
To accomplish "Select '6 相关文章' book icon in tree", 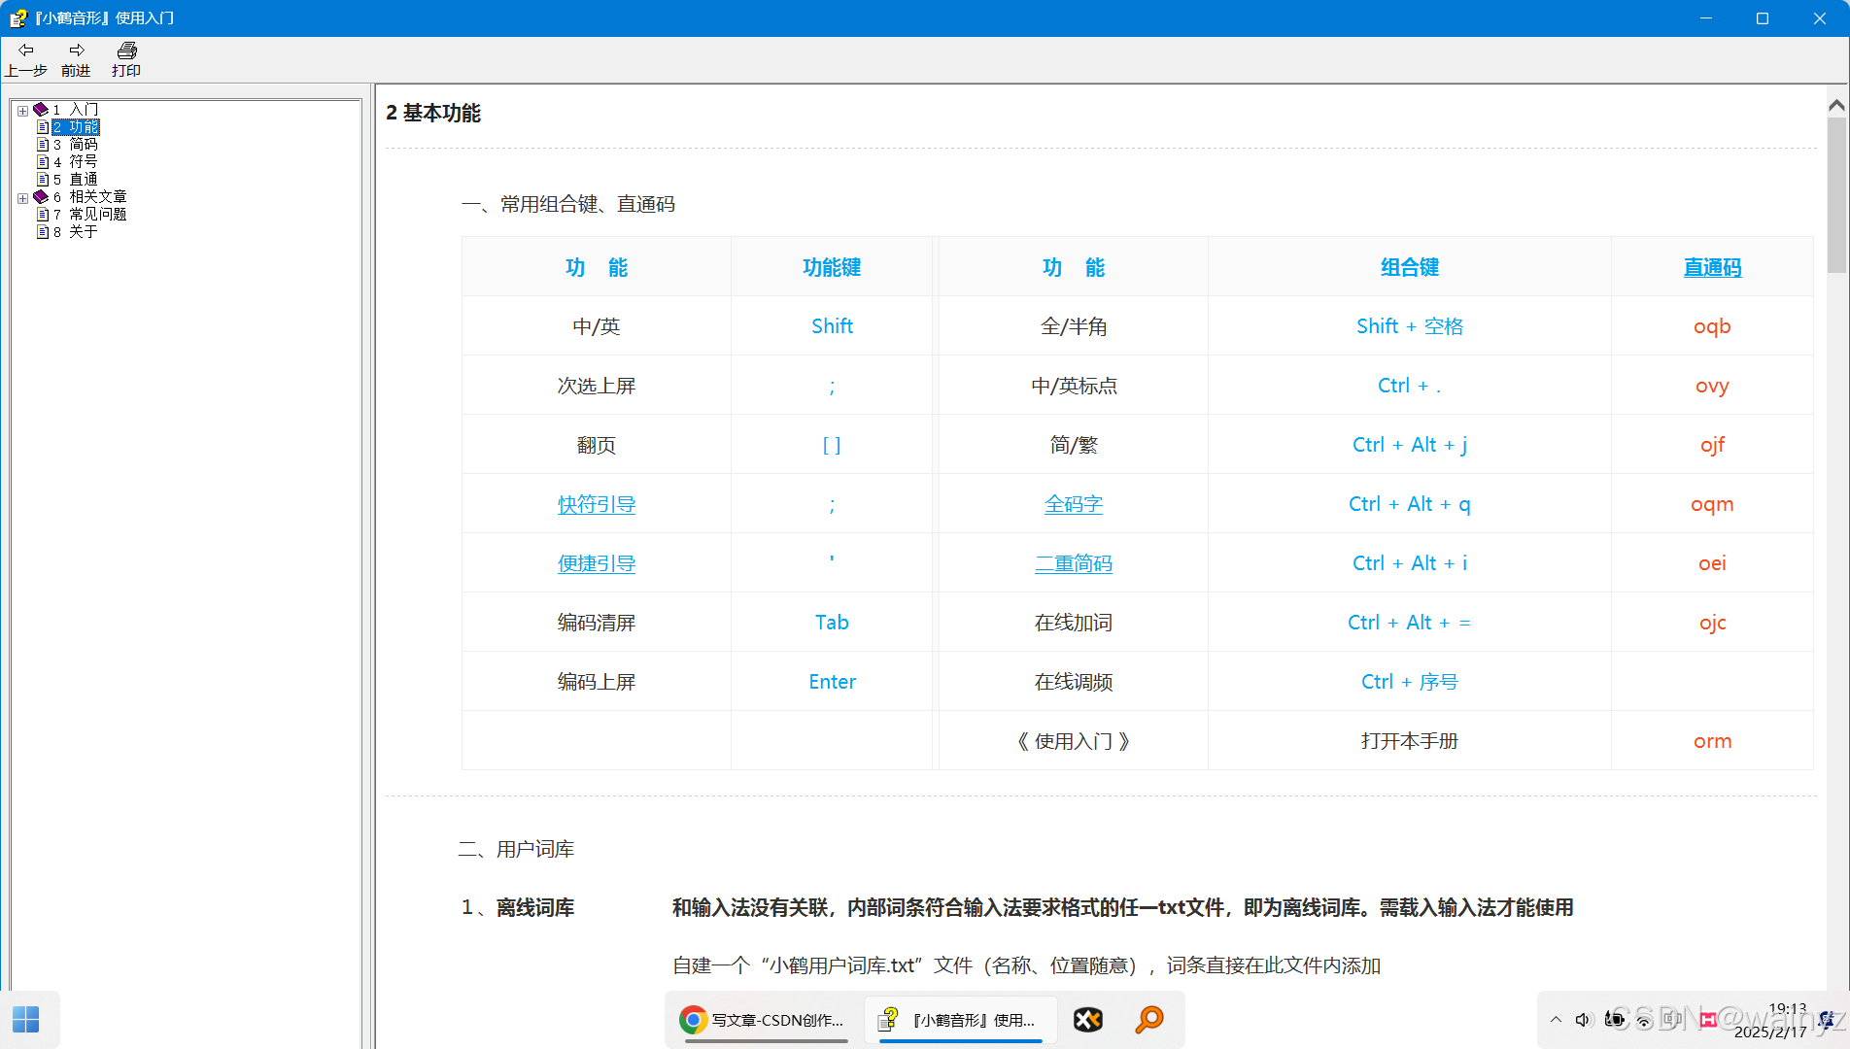I will (x=41, y=197).
